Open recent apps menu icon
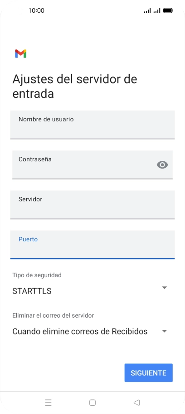The image size is (185, 414). click(48, 402)
